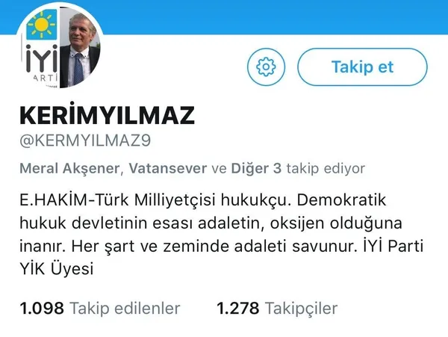
Task: Select bio line about hukuk devletinin esası
Action: tap(211, 223)
